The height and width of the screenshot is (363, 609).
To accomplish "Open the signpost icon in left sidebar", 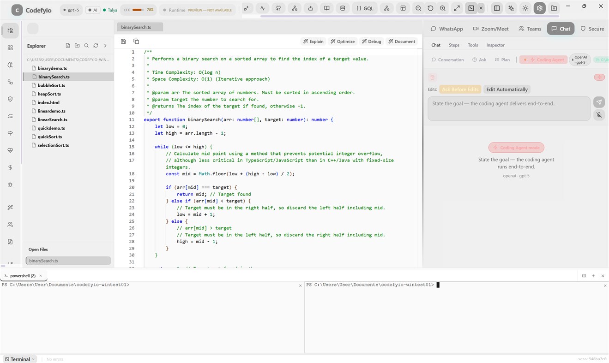I will pyautogui.click(x=10, y=133).
